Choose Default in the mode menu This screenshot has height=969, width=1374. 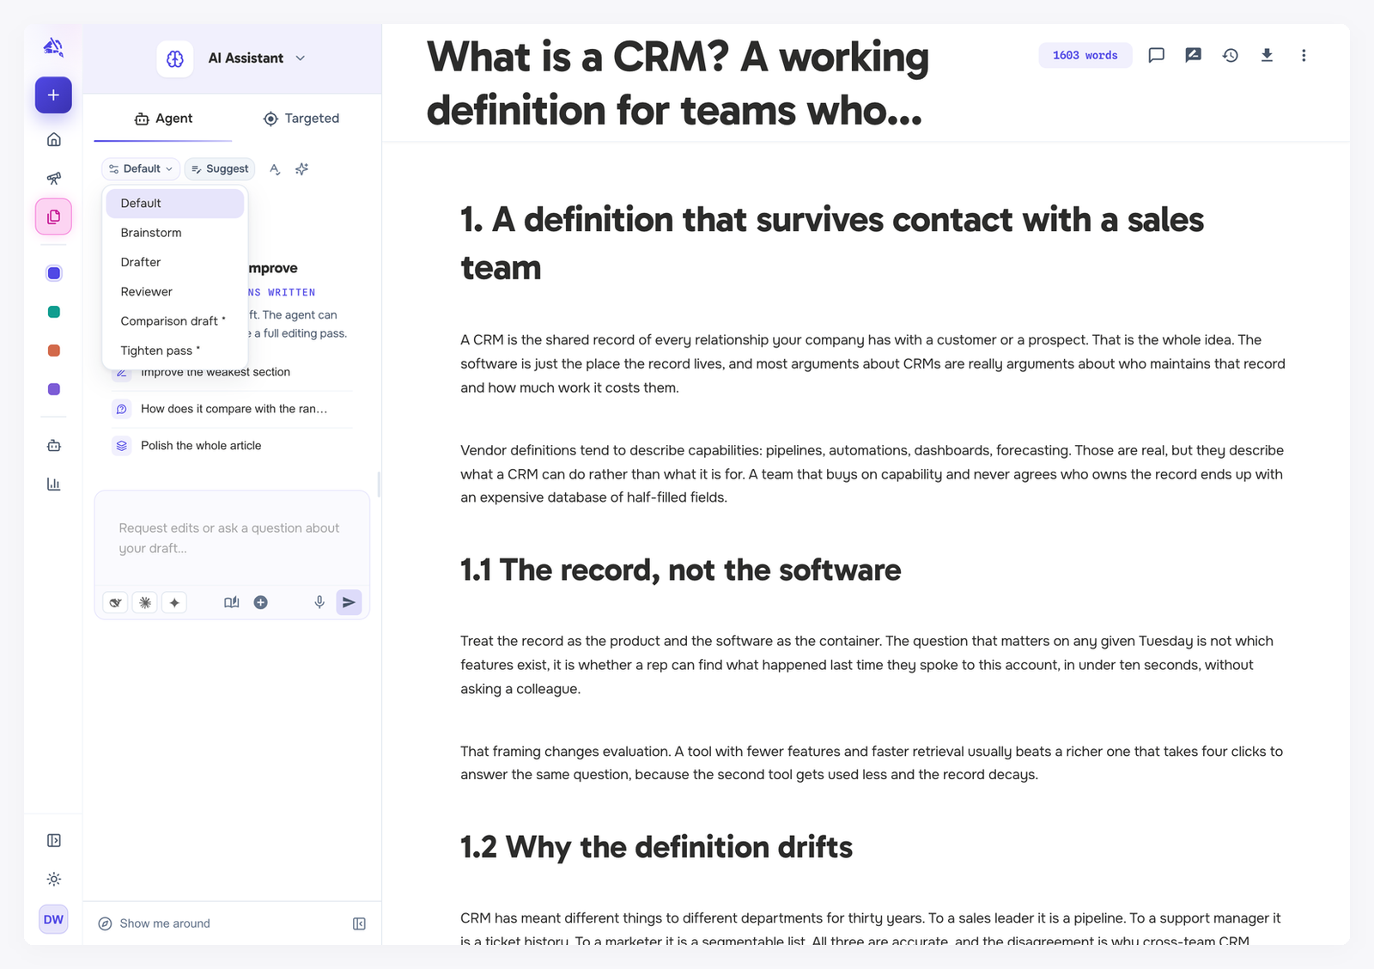click(175, 204)
